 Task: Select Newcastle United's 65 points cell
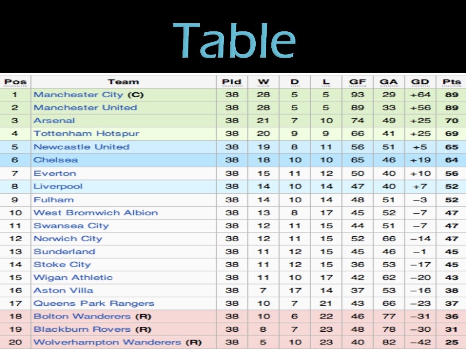click(452, 147)
